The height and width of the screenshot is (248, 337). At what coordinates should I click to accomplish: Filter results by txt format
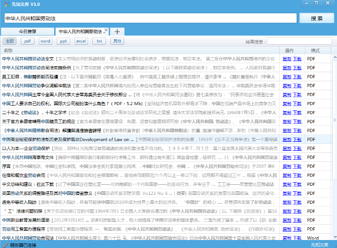coord(99,41)
